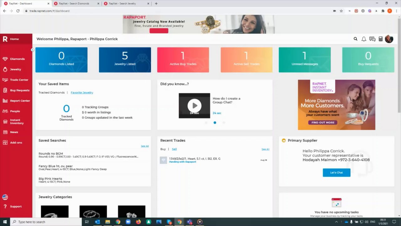Select RapNet - Dashboard tab
401x226 pixels.
pyautogui.click(x=26, y=3)
